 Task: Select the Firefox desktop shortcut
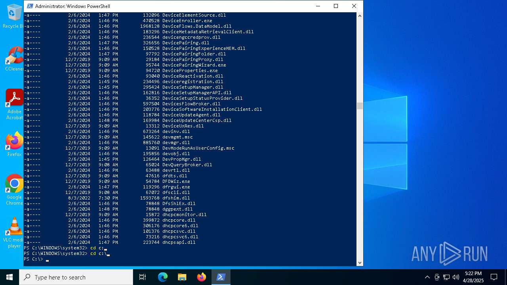14,144
